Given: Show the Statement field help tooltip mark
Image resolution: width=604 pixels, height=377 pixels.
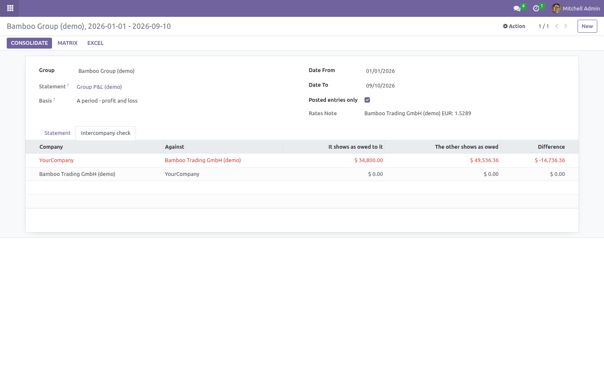Looking at the screenshot, I should (x=68, y=85).
